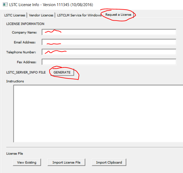The image size is (183, 173).
Task: Click the Fax Address input field
Action: tap(109, 62)
